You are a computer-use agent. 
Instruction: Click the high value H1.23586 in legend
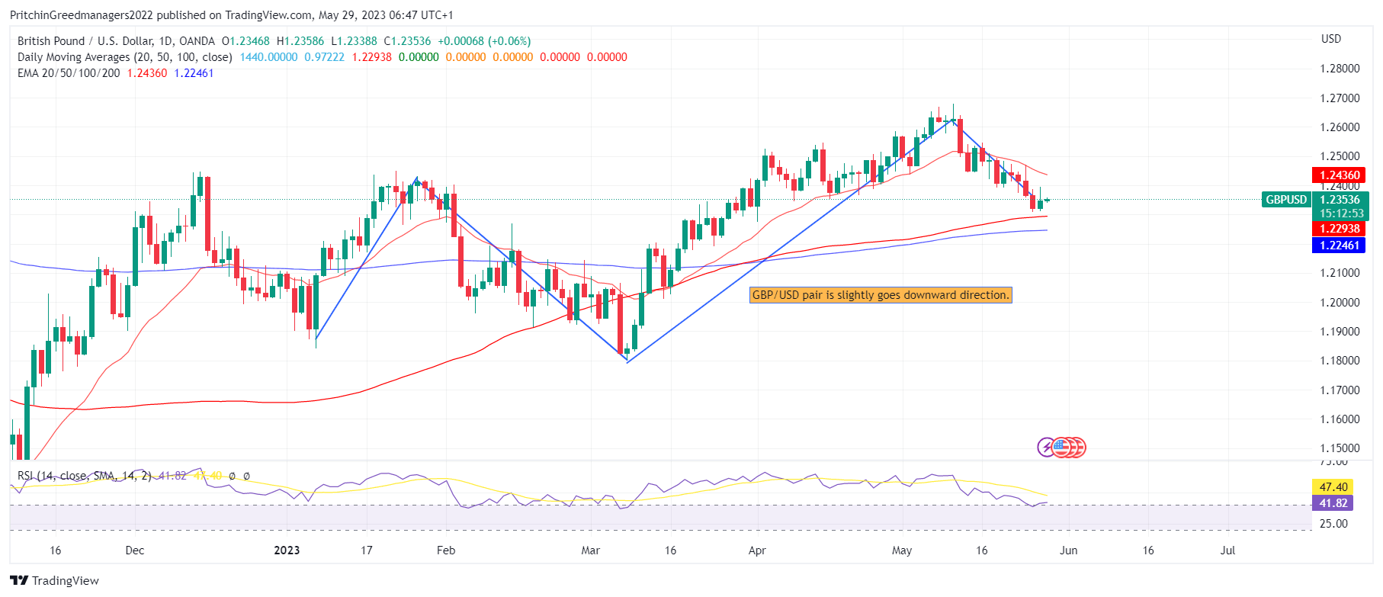click(x=300, y=41)
